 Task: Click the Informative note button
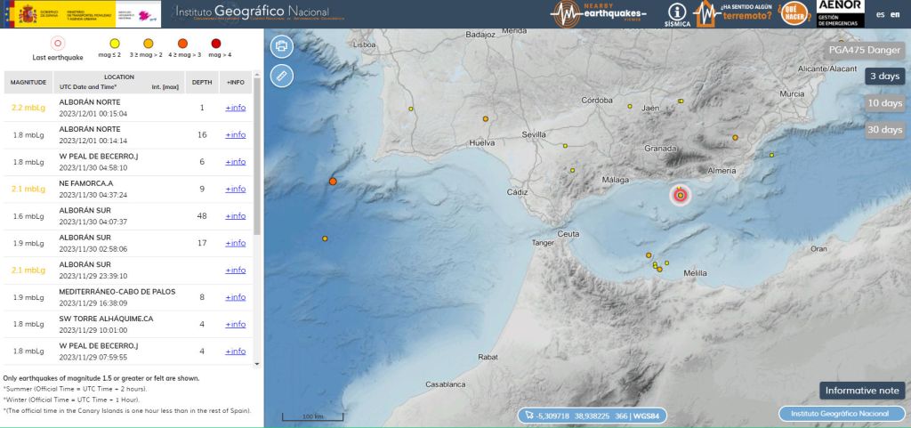coord(861,391)
